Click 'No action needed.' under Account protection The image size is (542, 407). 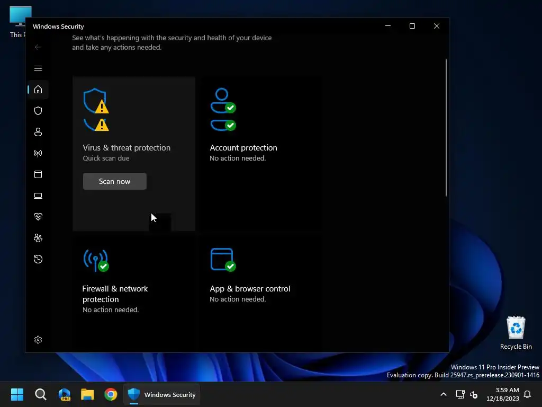(x=238, y=158)
